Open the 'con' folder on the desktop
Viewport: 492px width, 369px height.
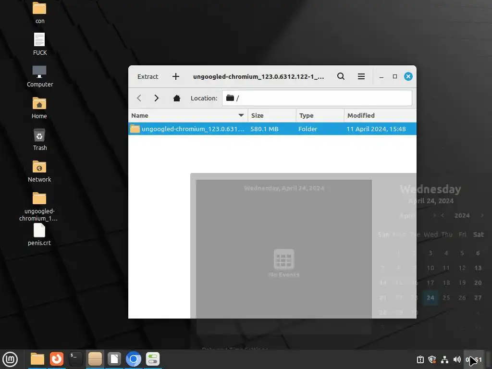39,12
